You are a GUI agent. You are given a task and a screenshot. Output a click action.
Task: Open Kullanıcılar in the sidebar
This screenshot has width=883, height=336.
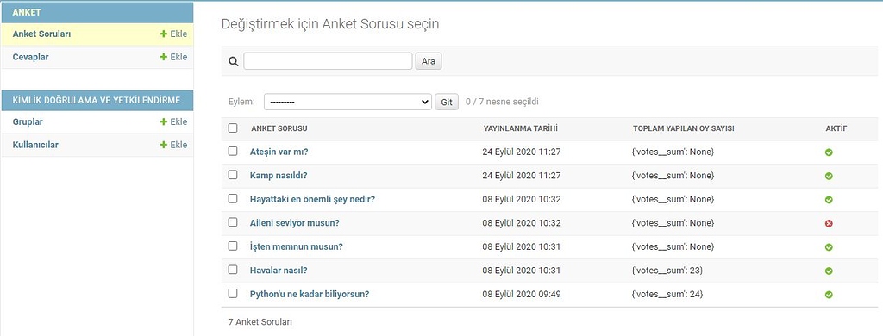35,145
